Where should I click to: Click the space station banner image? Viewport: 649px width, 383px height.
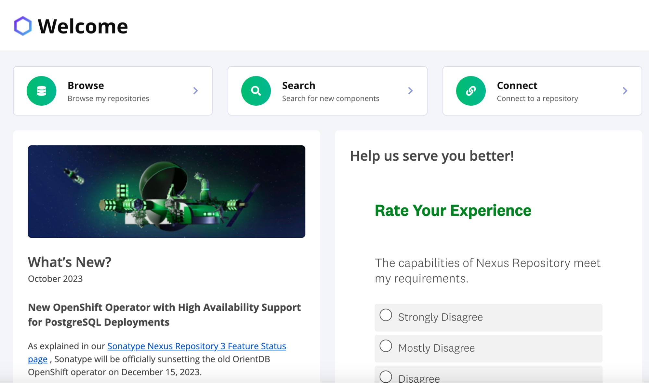pos(166,191)
